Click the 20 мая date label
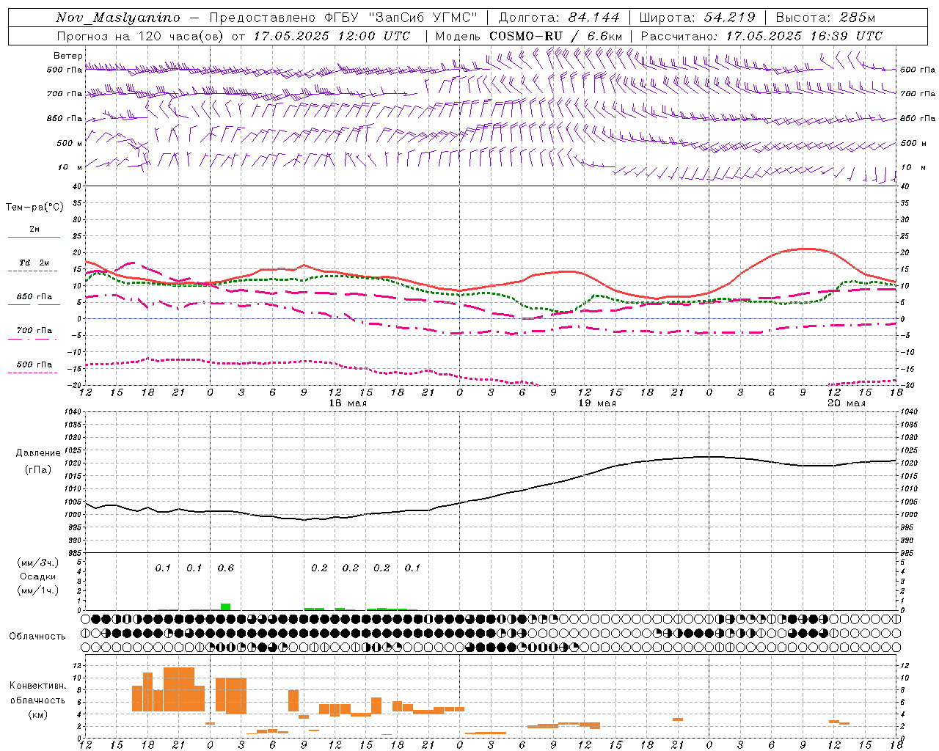939x751 pixels. point(846,403)
